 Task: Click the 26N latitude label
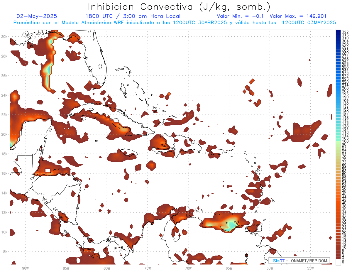point(5,76)
